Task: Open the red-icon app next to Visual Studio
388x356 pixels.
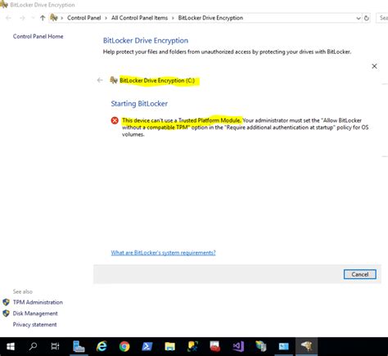Action: coord(215,346)
